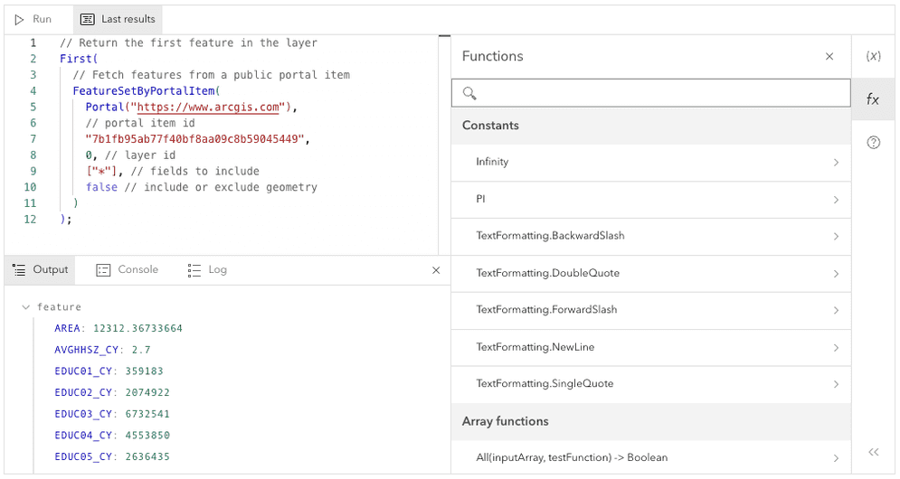The height and width of the screenshot is (479, 900).
Task: Switch to the Console tab
Action: pos(128,270)
